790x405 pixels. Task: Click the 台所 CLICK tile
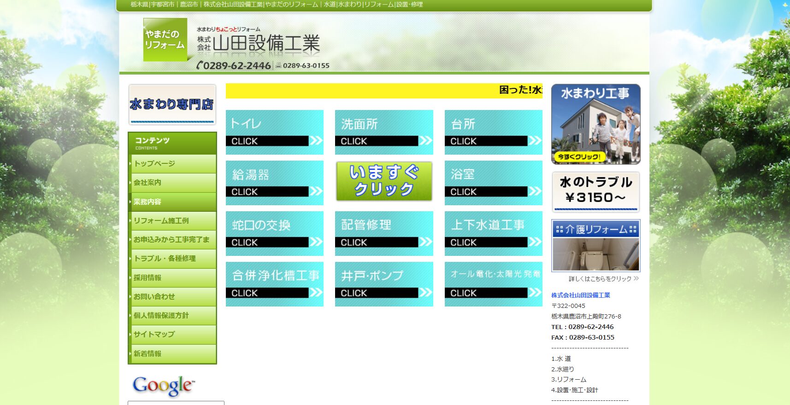click(494, 132)
